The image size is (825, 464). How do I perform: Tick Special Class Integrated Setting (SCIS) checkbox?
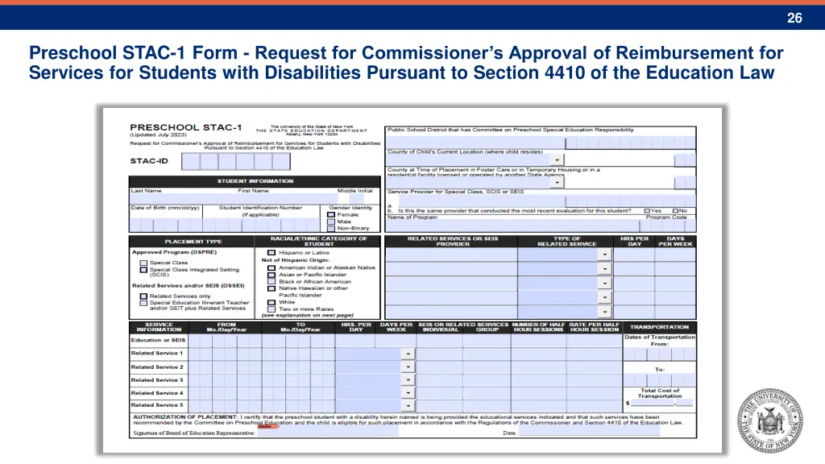coord(143,269)
